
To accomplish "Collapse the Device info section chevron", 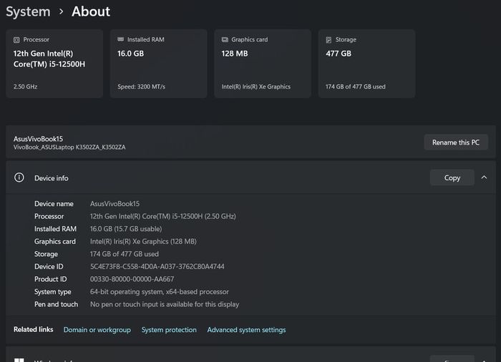I will pyautogui.click(x=484, y=177).
